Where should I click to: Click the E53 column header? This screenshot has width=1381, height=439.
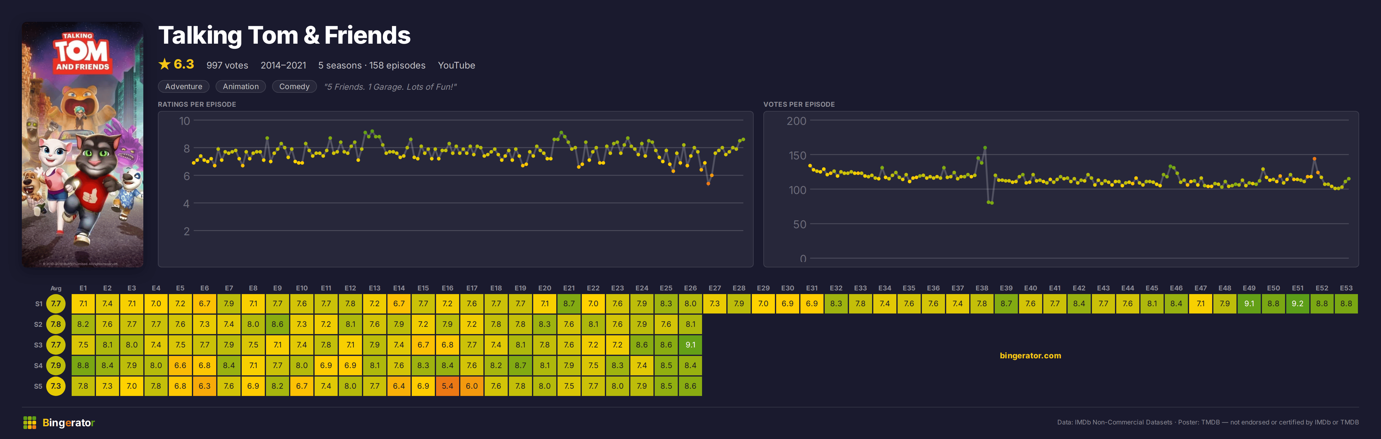(x=1345, y=288)
